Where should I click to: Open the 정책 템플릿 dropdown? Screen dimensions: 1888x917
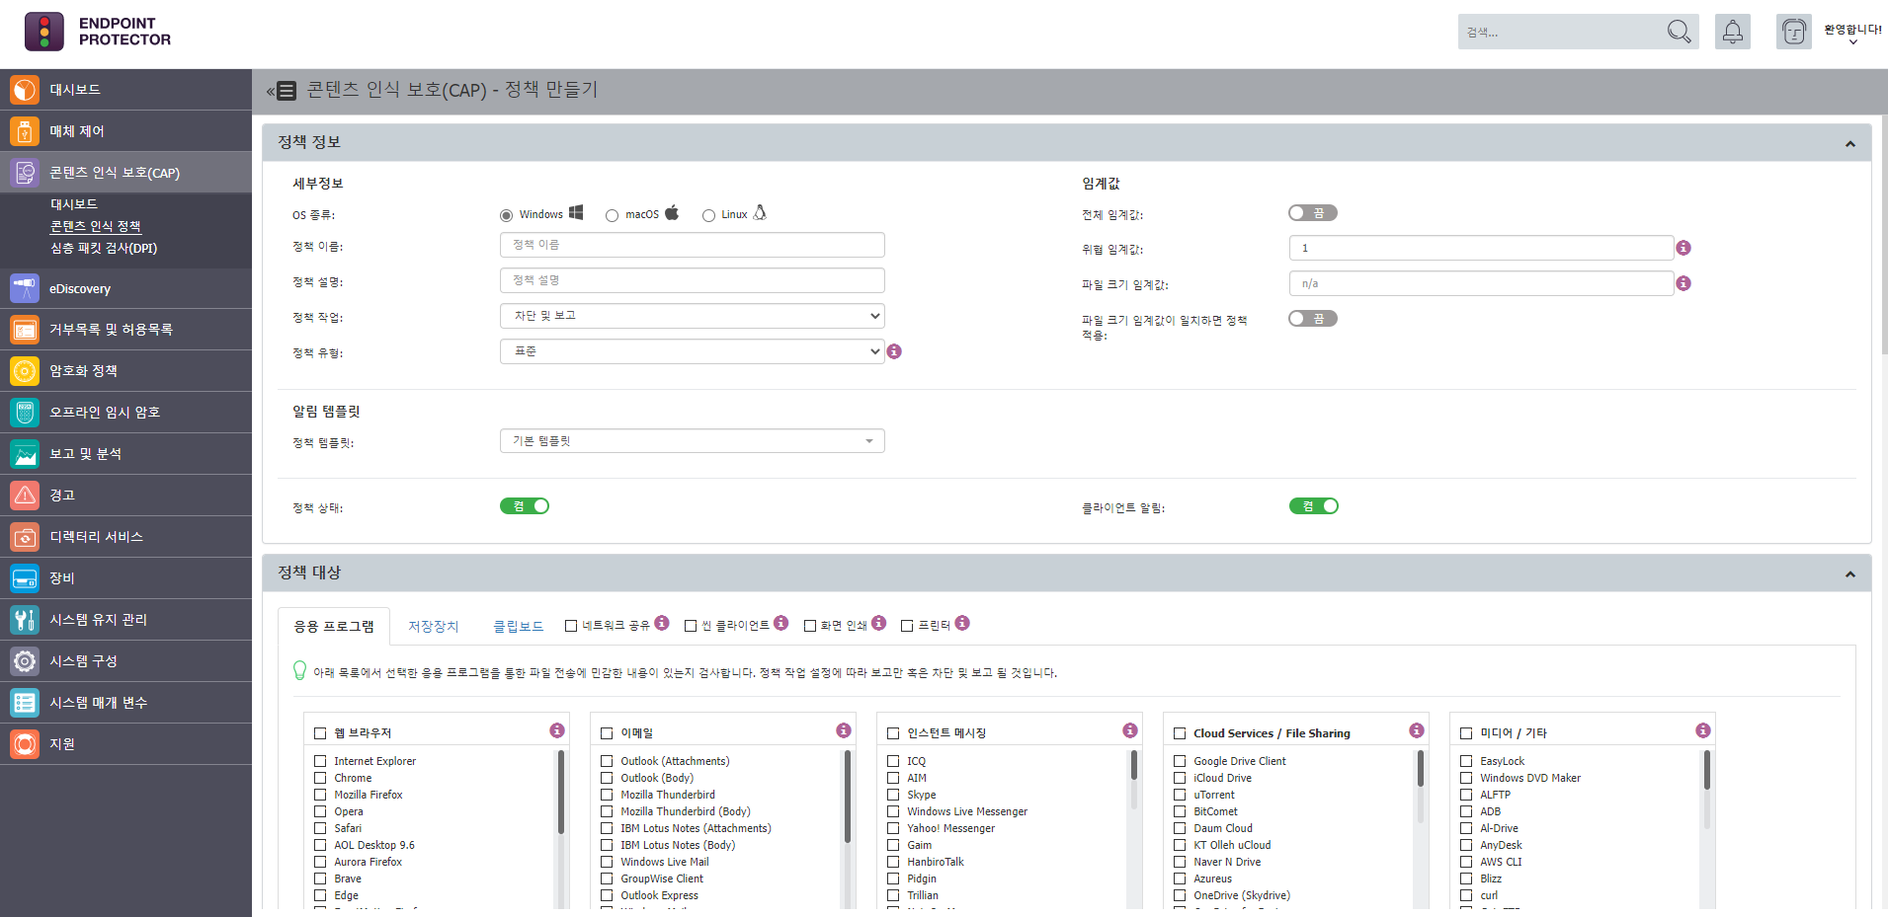tap(693, 441)
